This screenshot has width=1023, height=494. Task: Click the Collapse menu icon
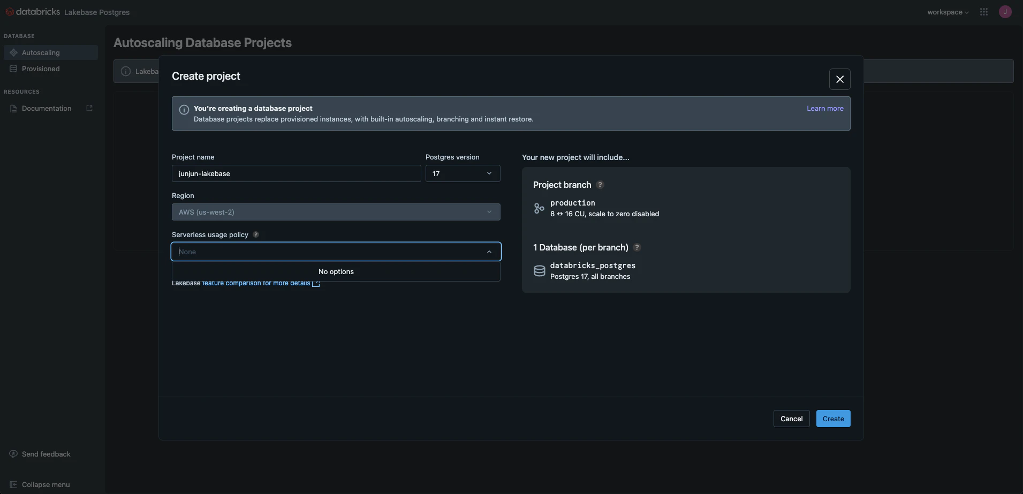13,484
